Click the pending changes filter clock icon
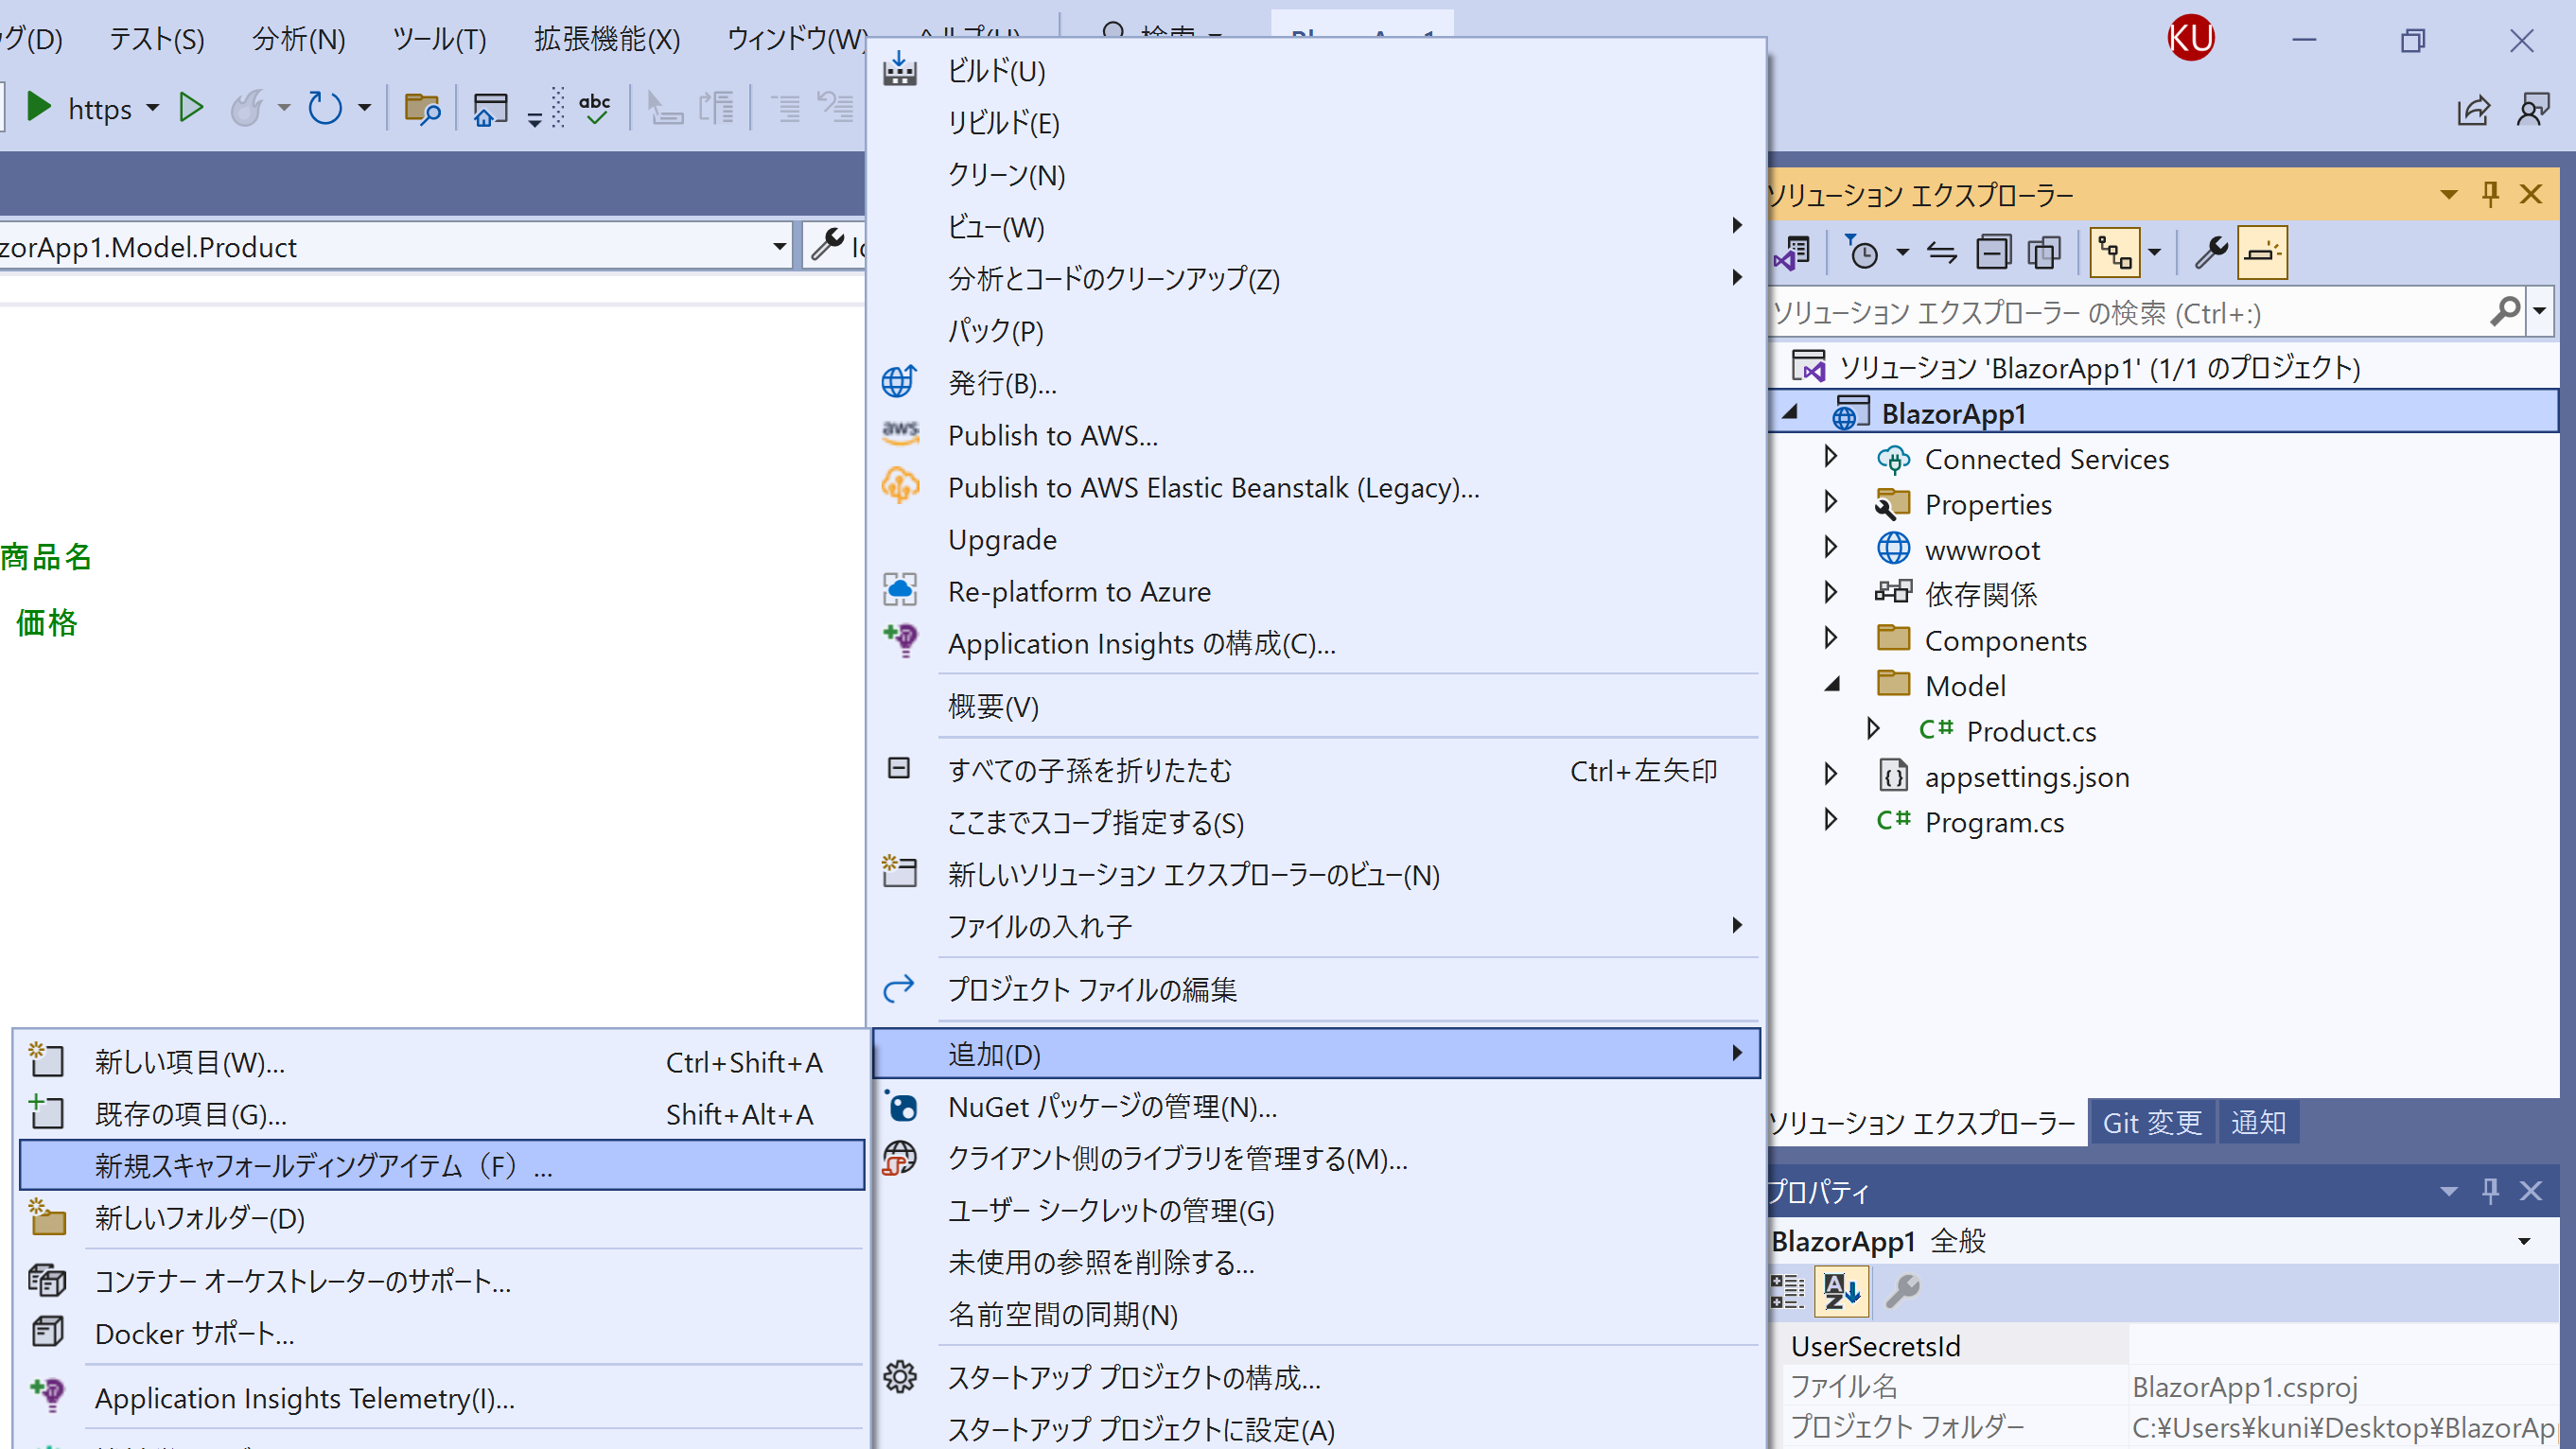This screenshot has width=2576, height=1449. click(x=1862, y=252)
